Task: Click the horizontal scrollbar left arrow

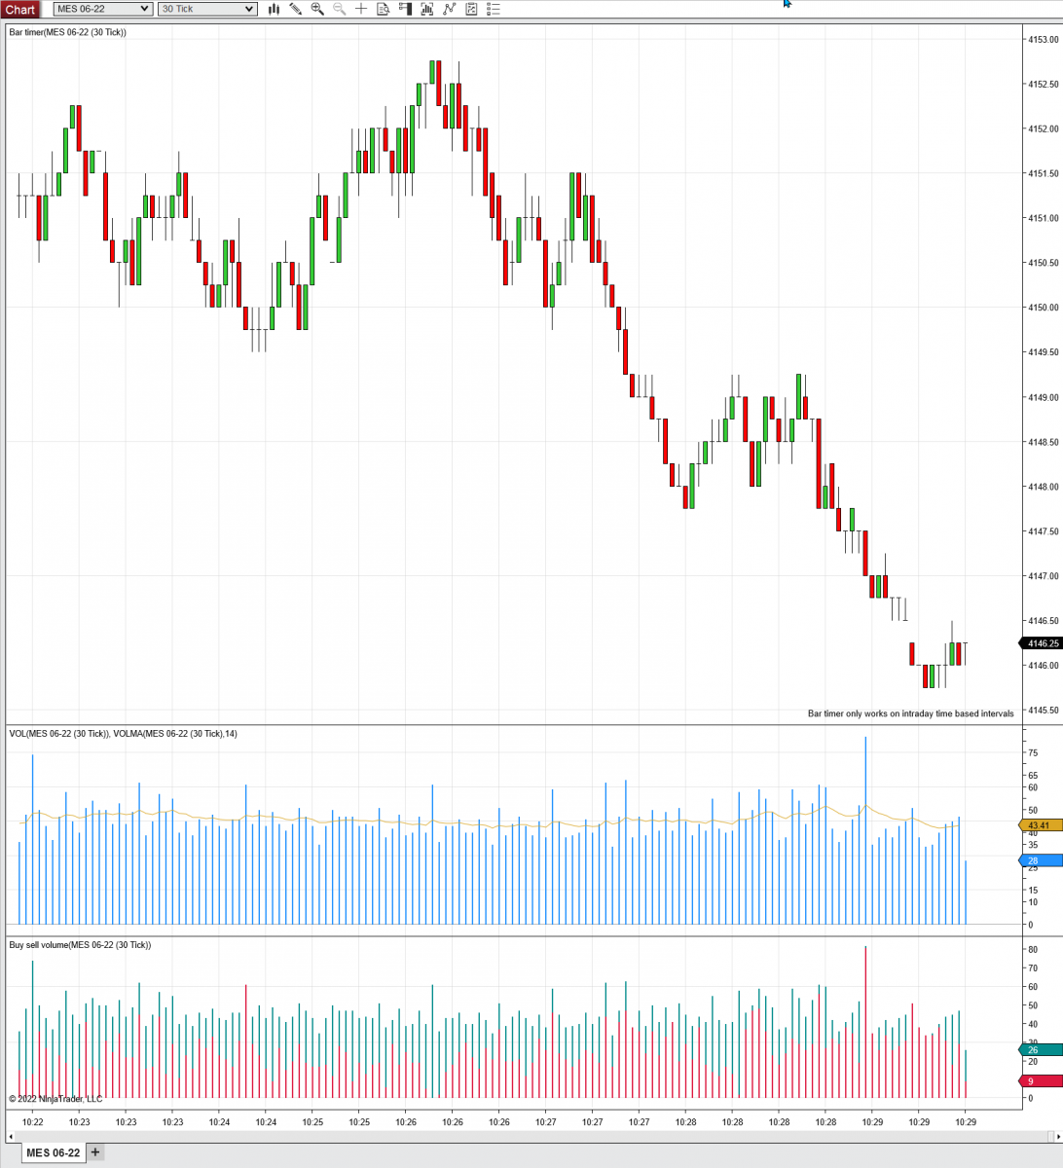Action: [x=12, y=1136]
